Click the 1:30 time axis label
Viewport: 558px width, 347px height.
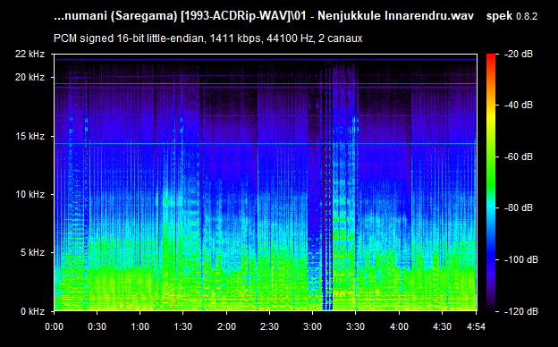183,326
